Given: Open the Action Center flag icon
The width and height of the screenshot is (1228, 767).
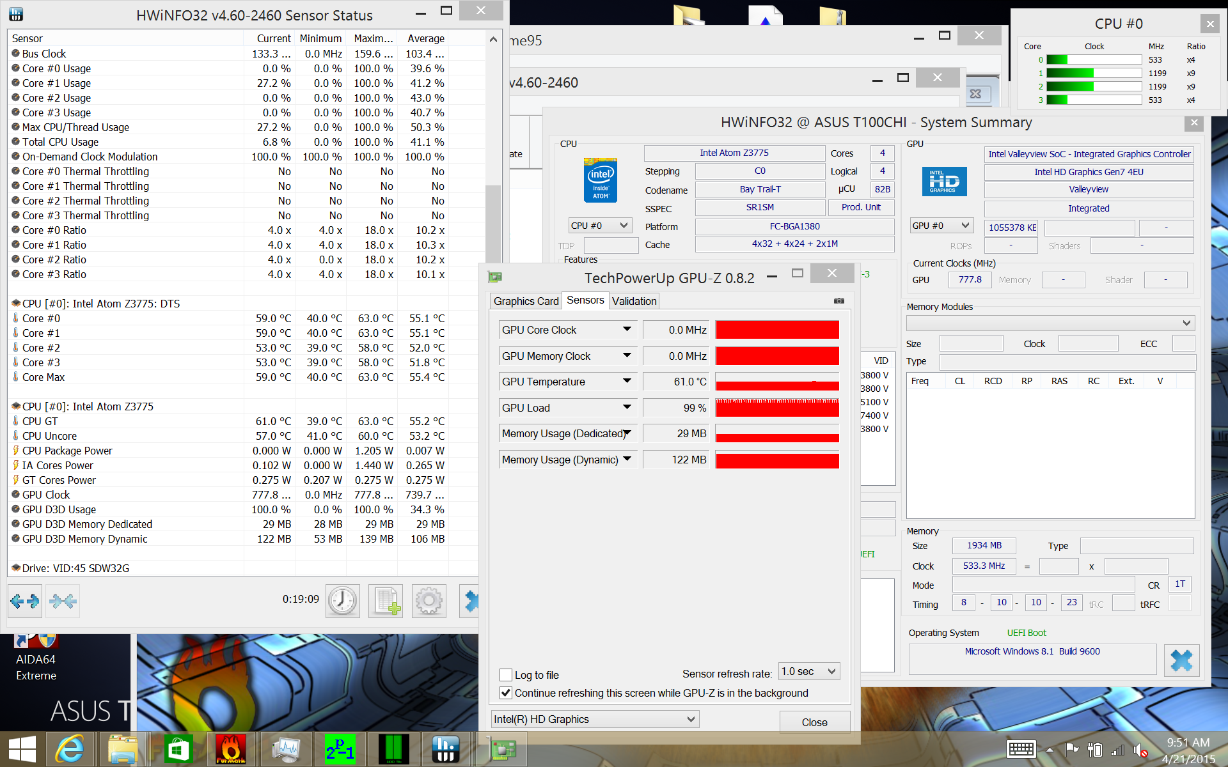Looking at the screenshot, I should [x=1072, y=749].
